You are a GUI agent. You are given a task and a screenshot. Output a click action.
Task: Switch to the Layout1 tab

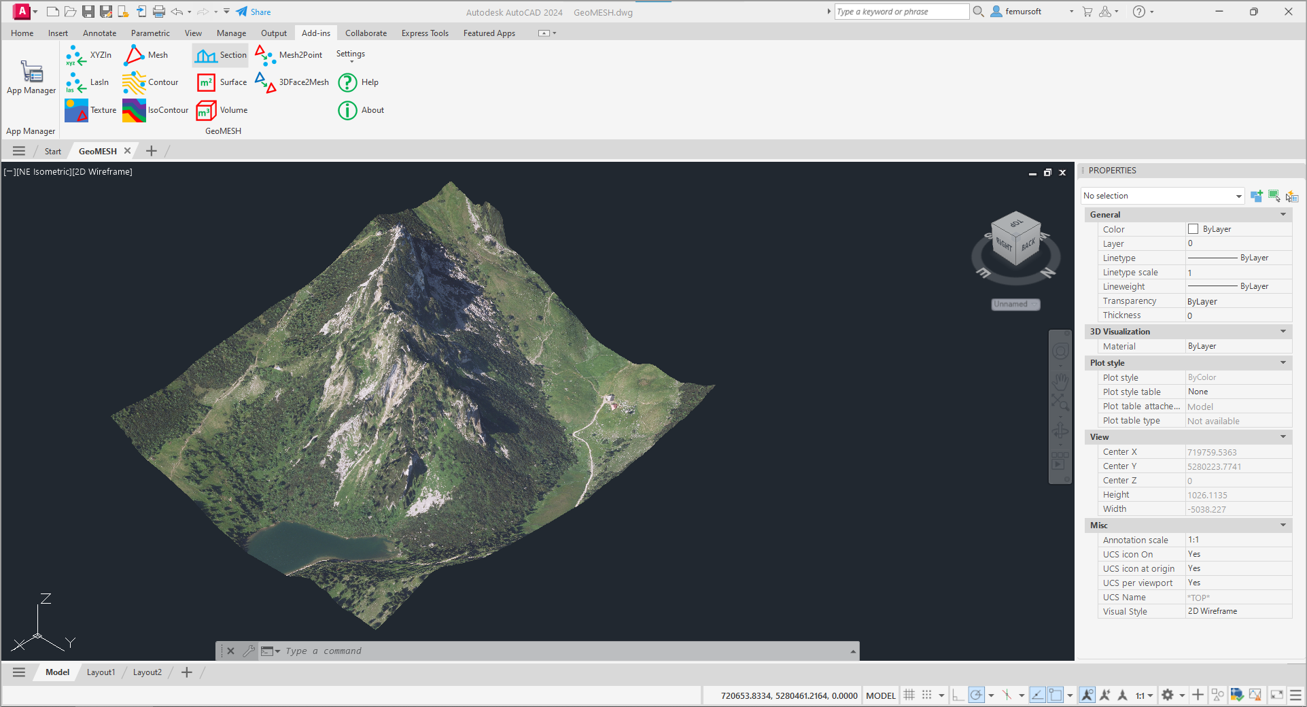click(101, 672)
